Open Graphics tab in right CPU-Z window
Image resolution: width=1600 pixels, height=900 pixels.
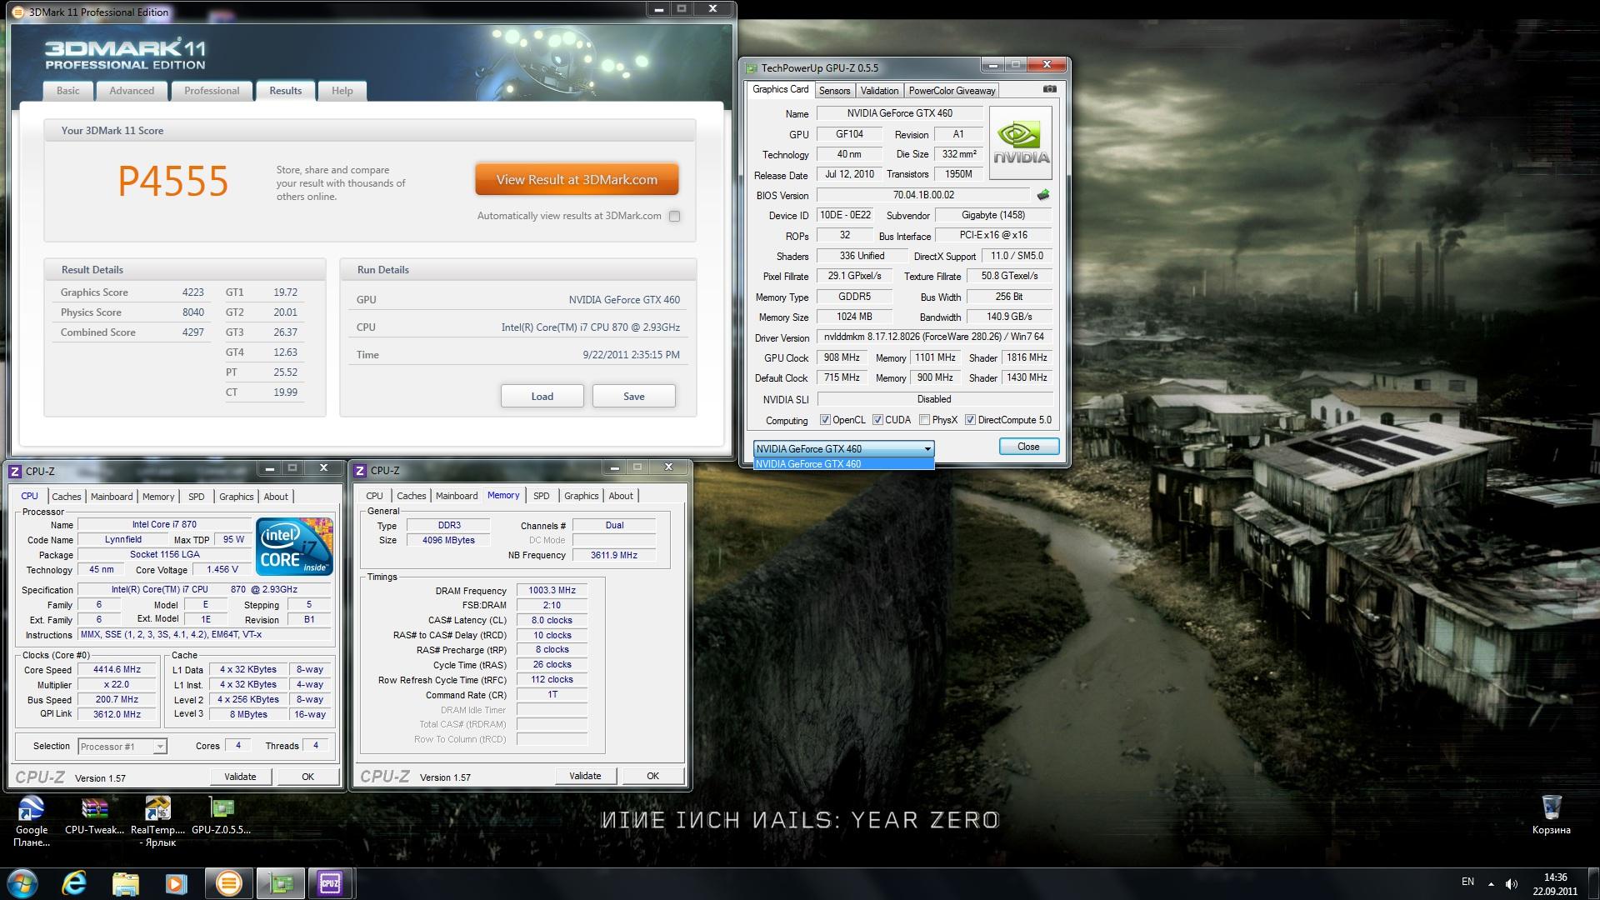(581, 496)
